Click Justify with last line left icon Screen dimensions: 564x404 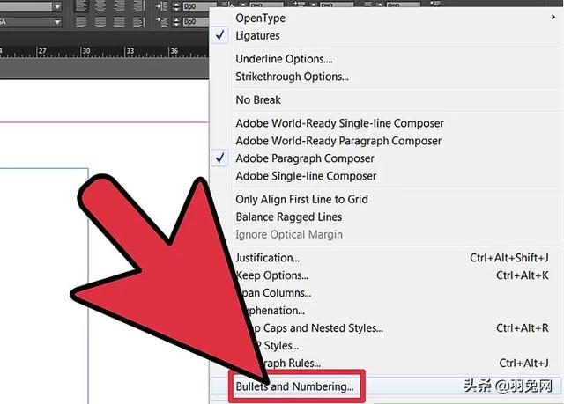(81, 22)
